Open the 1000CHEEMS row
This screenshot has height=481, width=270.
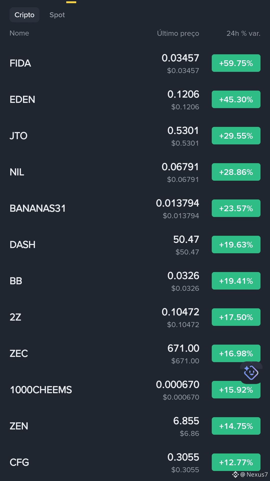tap(135, 390)
